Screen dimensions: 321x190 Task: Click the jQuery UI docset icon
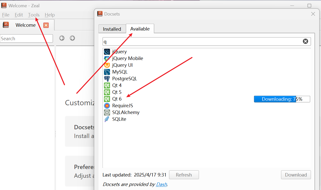pyautogui.click(x=107, y=65)
